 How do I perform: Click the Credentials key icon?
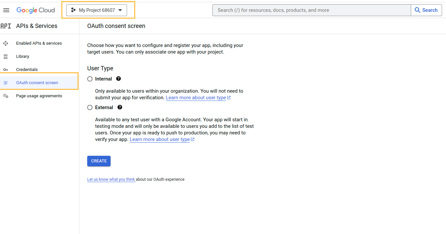pos(6,70)
